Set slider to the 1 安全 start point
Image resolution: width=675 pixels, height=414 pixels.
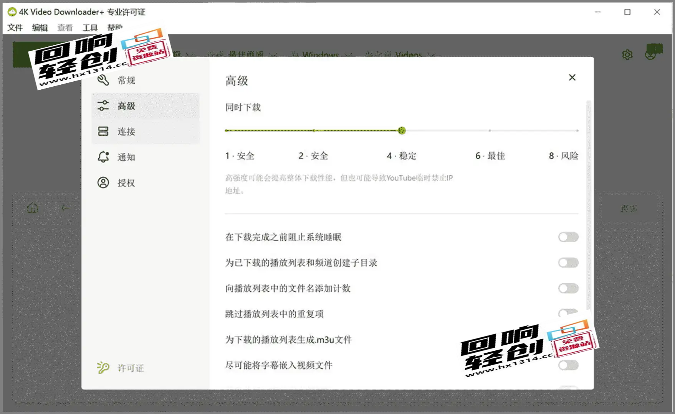(227, 131)
